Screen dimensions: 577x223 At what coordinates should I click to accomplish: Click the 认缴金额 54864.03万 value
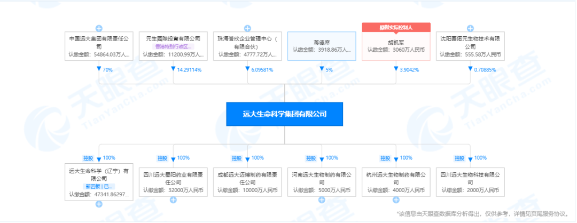(x=99, y=54)
